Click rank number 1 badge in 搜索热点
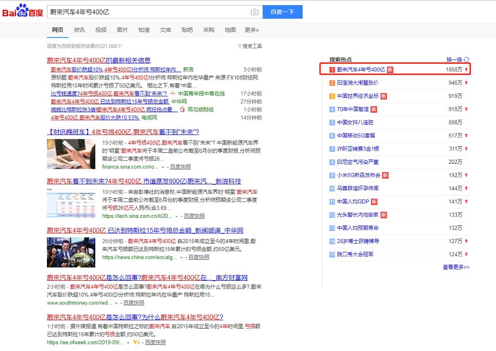Viewport: 496px width, 351px height. pyautogui.click(x=332, y=70)
